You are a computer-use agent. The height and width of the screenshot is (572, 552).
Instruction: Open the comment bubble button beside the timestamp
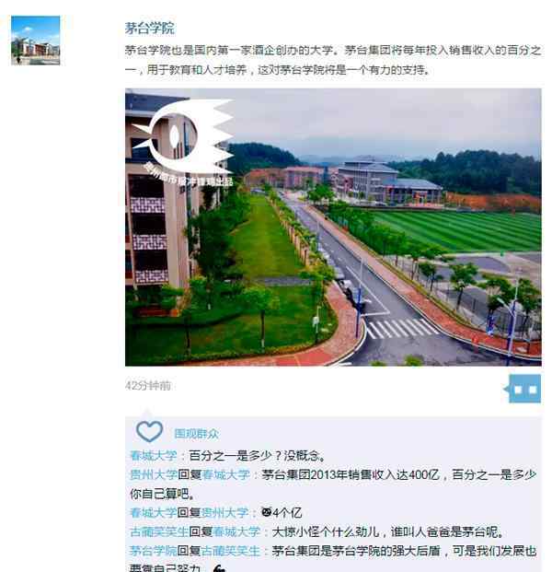click(524, 389)
